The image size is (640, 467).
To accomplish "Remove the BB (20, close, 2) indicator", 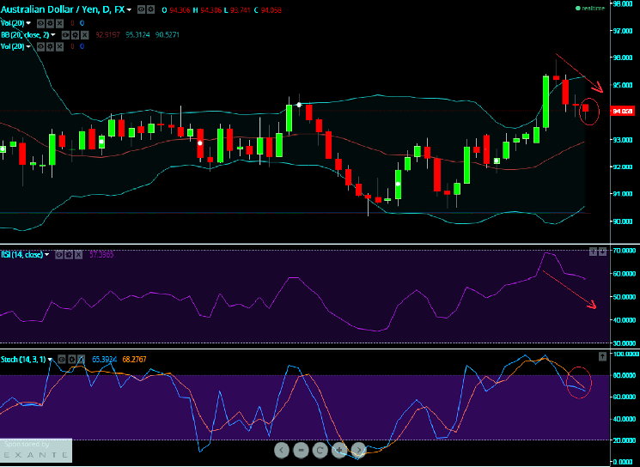I will click(84, 35).
